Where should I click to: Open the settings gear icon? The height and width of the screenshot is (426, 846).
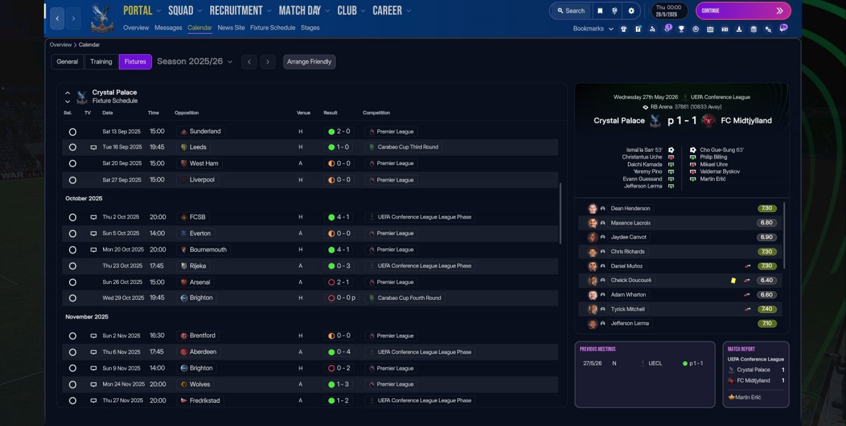631,11
